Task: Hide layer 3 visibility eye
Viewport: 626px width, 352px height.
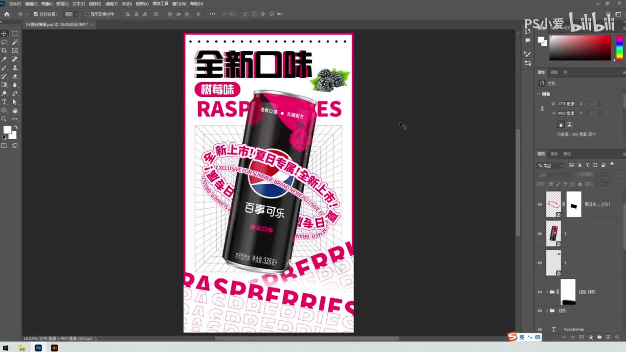Action: (540, 263)
